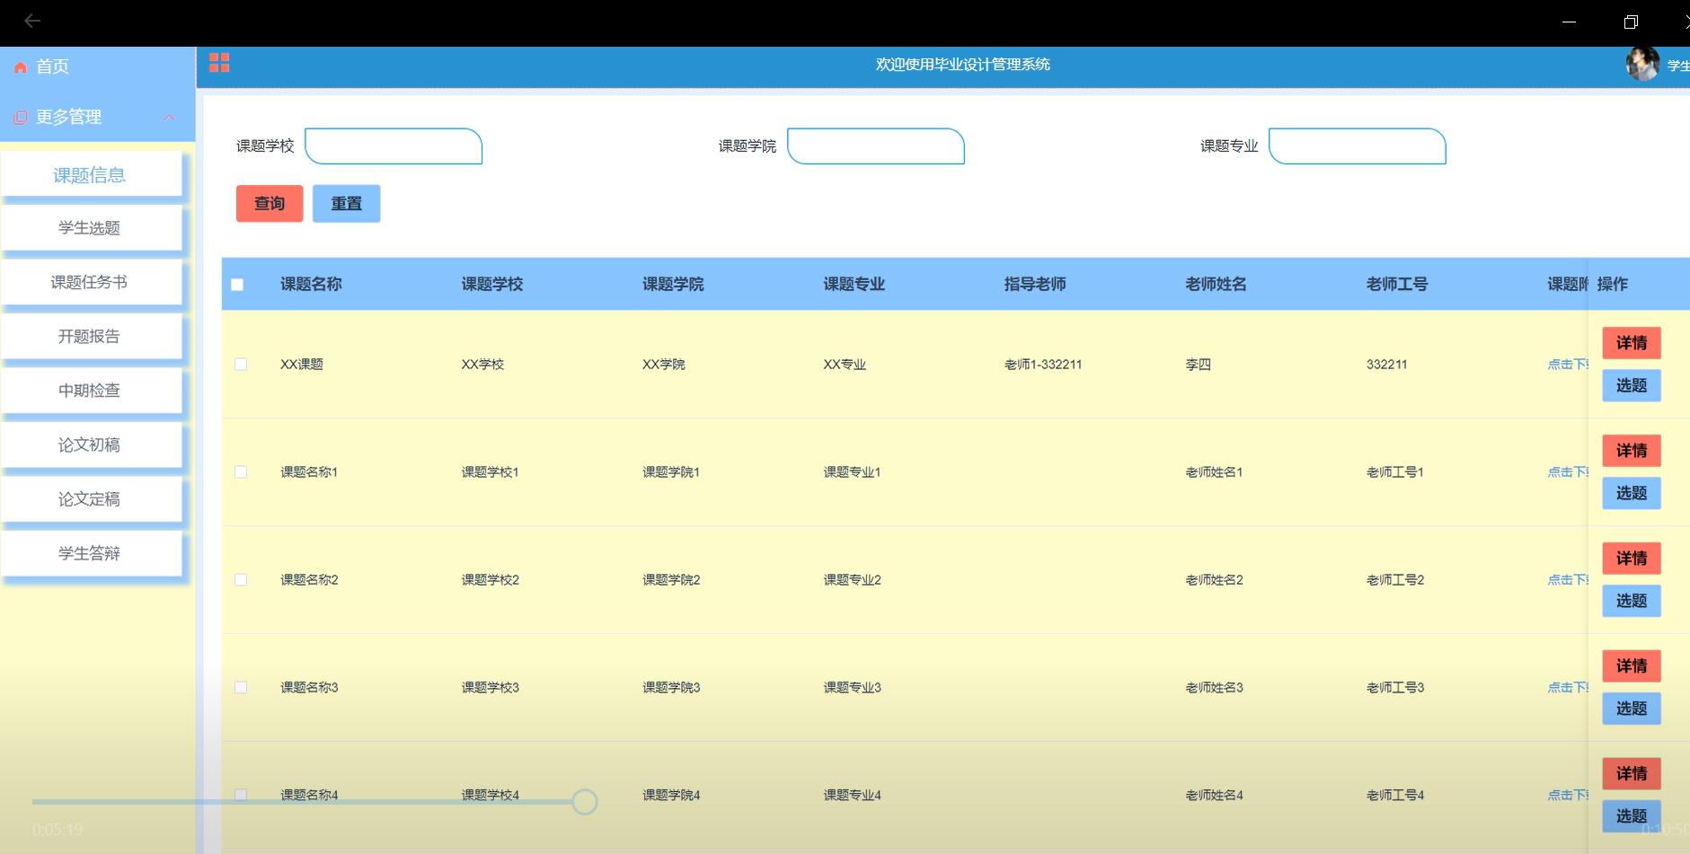Click the 指导老师 column header
This screenshot has width=1690, height=854.
tap(1035, 285)
